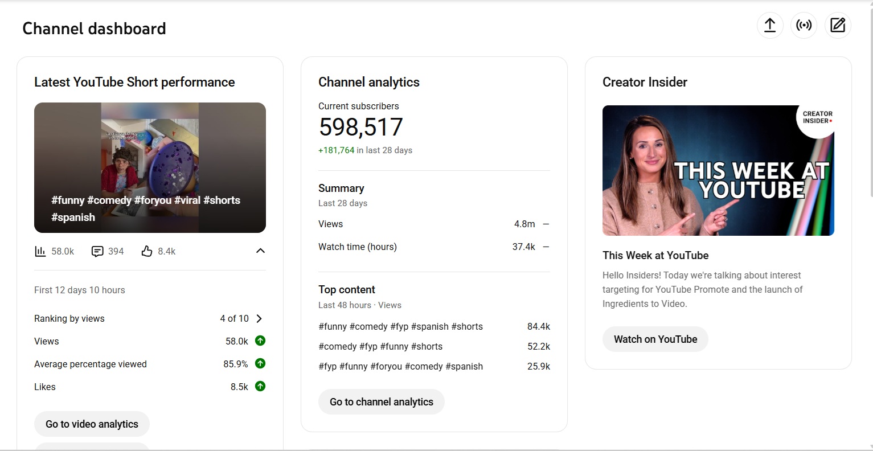Click Go to video analytics button
The height and width of the screenshot is (451, 873).
pyautogui.click(x=92, y=424)
